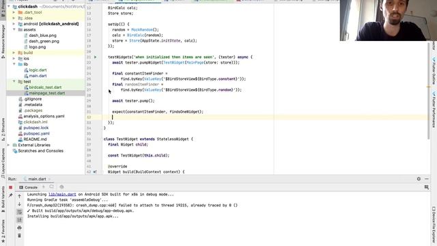Click 'class TestWidget extends StatelessWidget' line
437x246 pixels.
coord(148,139)
